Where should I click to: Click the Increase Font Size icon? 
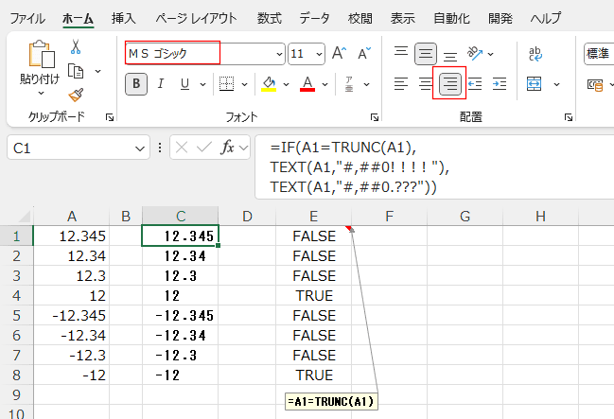click(x=341, y=54)
